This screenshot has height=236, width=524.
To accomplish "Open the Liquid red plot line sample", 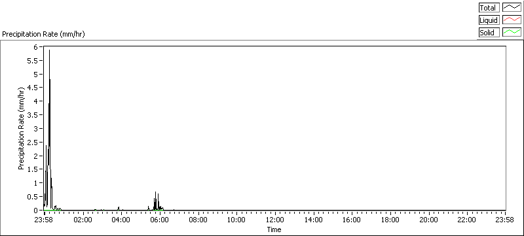I will click(512, 20).
